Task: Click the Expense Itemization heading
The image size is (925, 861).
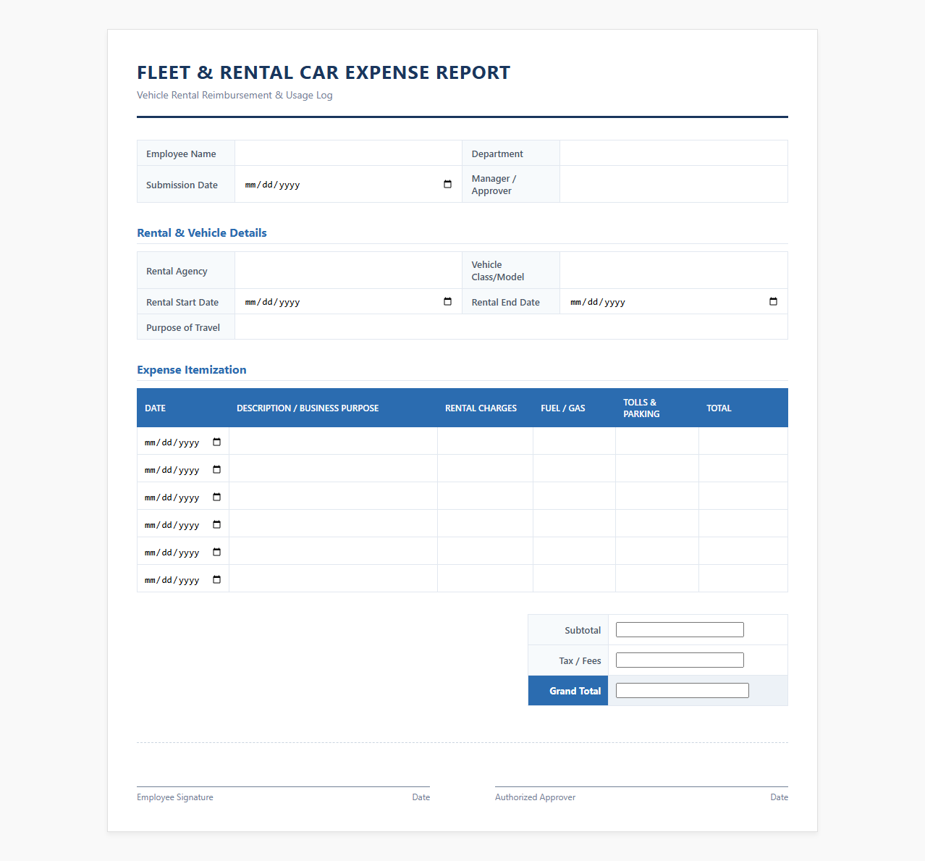Action: click(192, 369)
